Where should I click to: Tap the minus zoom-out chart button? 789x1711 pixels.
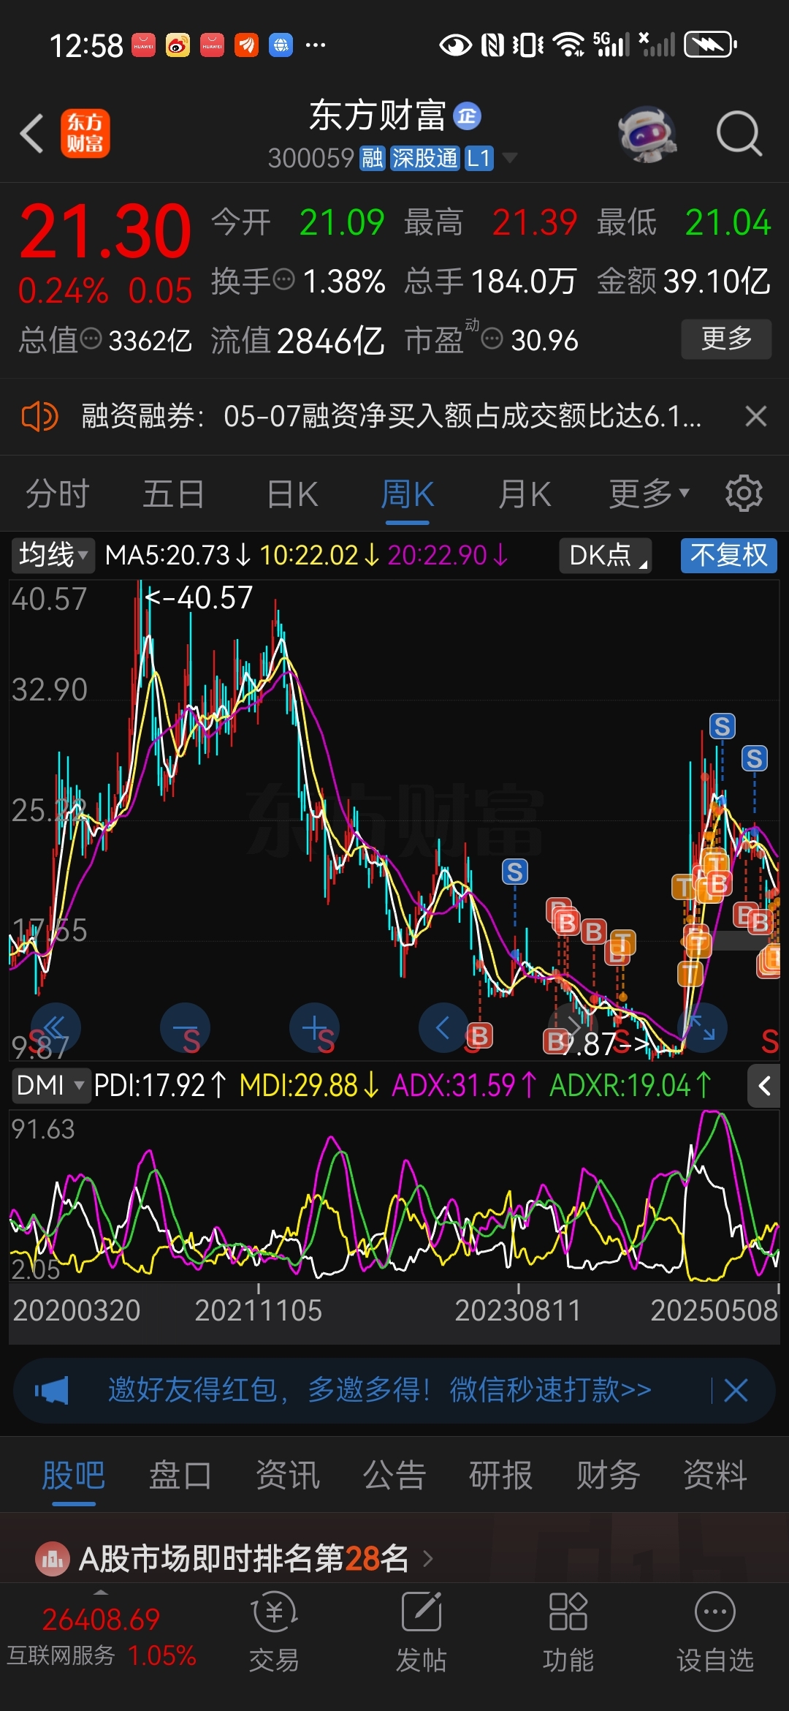point(185,1027)
